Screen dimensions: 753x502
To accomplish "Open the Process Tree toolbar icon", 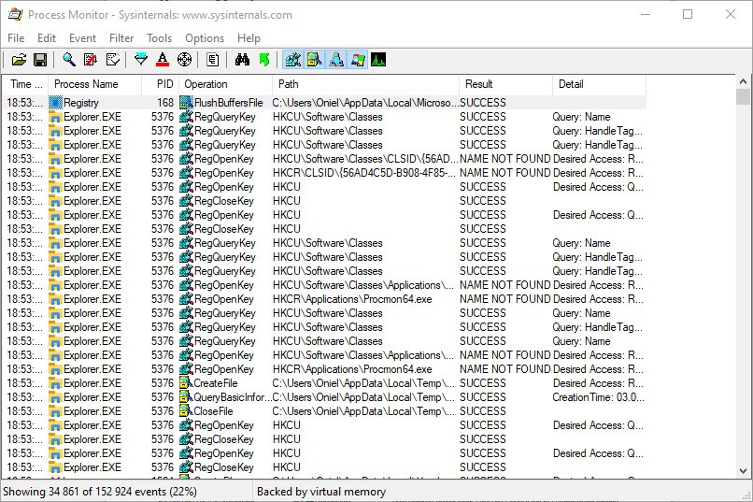I will [213, 60].
